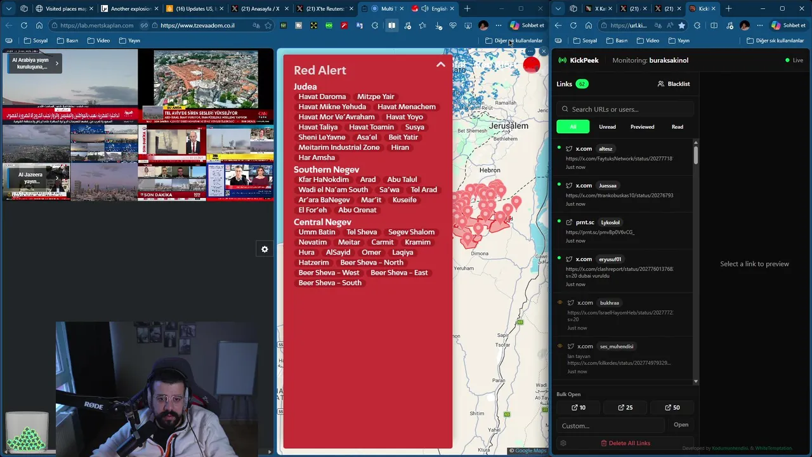Open Yayın bookmarks folder in right browser
Screen dimensions: 812x457
pos(679,41)
